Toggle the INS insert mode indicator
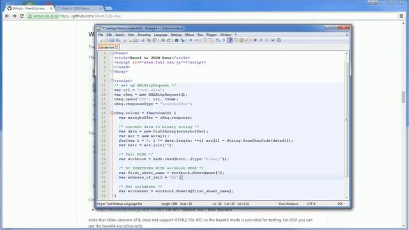This screenshot has width=409, height=230. [x=340, y=204]
